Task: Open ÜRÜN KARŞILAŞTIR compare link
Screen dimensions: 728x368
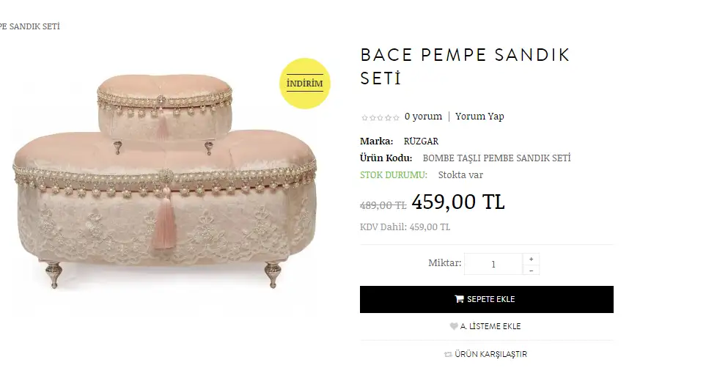Action: click(490, 354)
